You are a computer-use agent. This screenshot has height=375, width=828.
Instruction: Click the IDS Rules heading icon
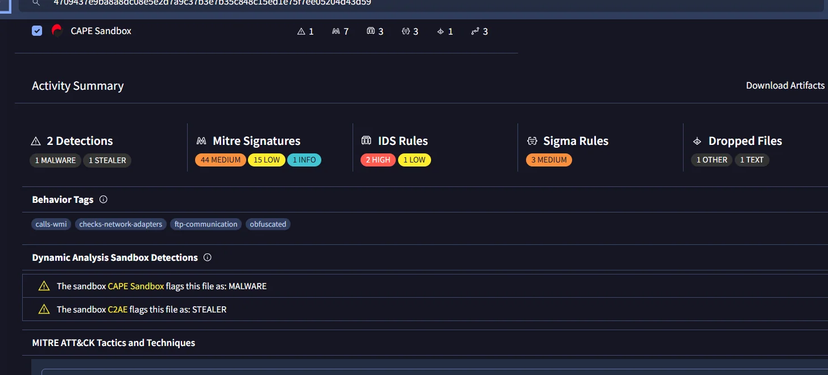click(366, 141)
